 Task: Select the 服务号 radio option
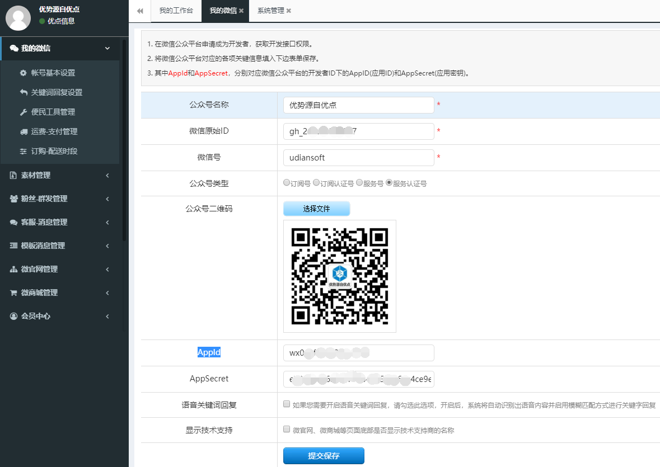pyautogui.click(x=359, y=182)
